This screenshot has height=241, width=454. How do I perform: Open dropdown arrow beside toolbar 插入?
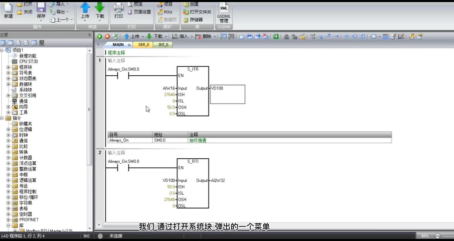click(x=192, y=36)
